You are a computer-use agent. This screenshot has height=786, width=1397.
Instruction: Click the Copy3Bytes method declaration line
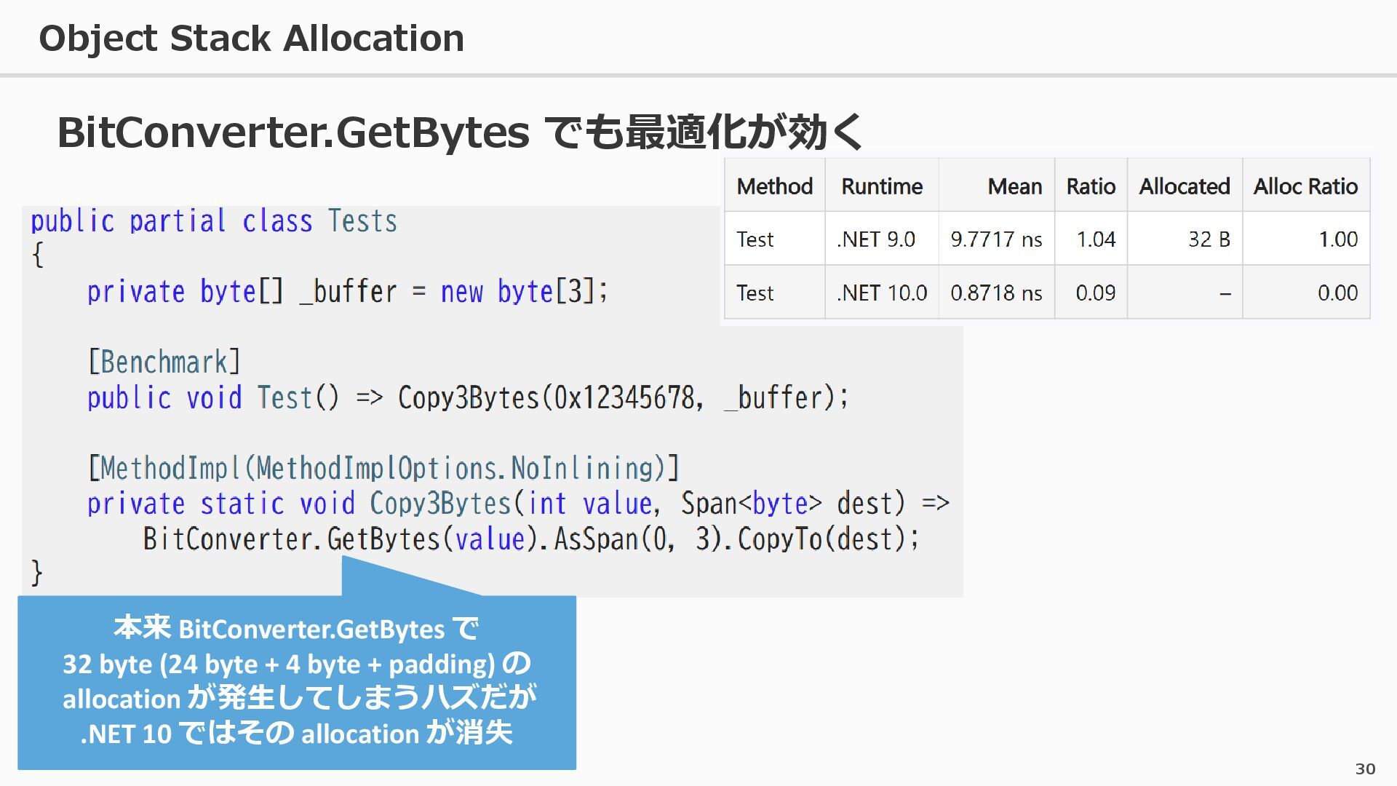coord(517,504)
